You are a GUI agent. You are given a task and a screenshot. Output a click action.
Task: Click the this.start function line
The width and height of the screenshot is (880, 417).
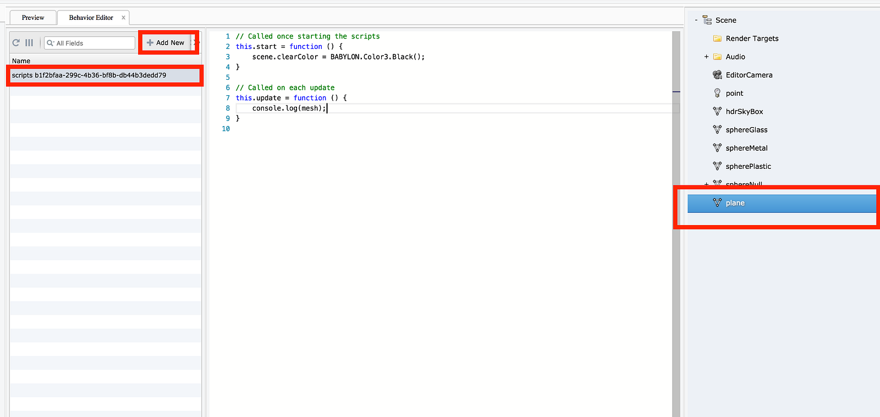(289, 47)
